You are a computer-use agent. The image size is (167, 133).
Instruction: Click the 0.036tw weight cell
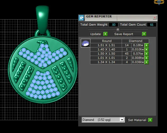coord(138,62)
